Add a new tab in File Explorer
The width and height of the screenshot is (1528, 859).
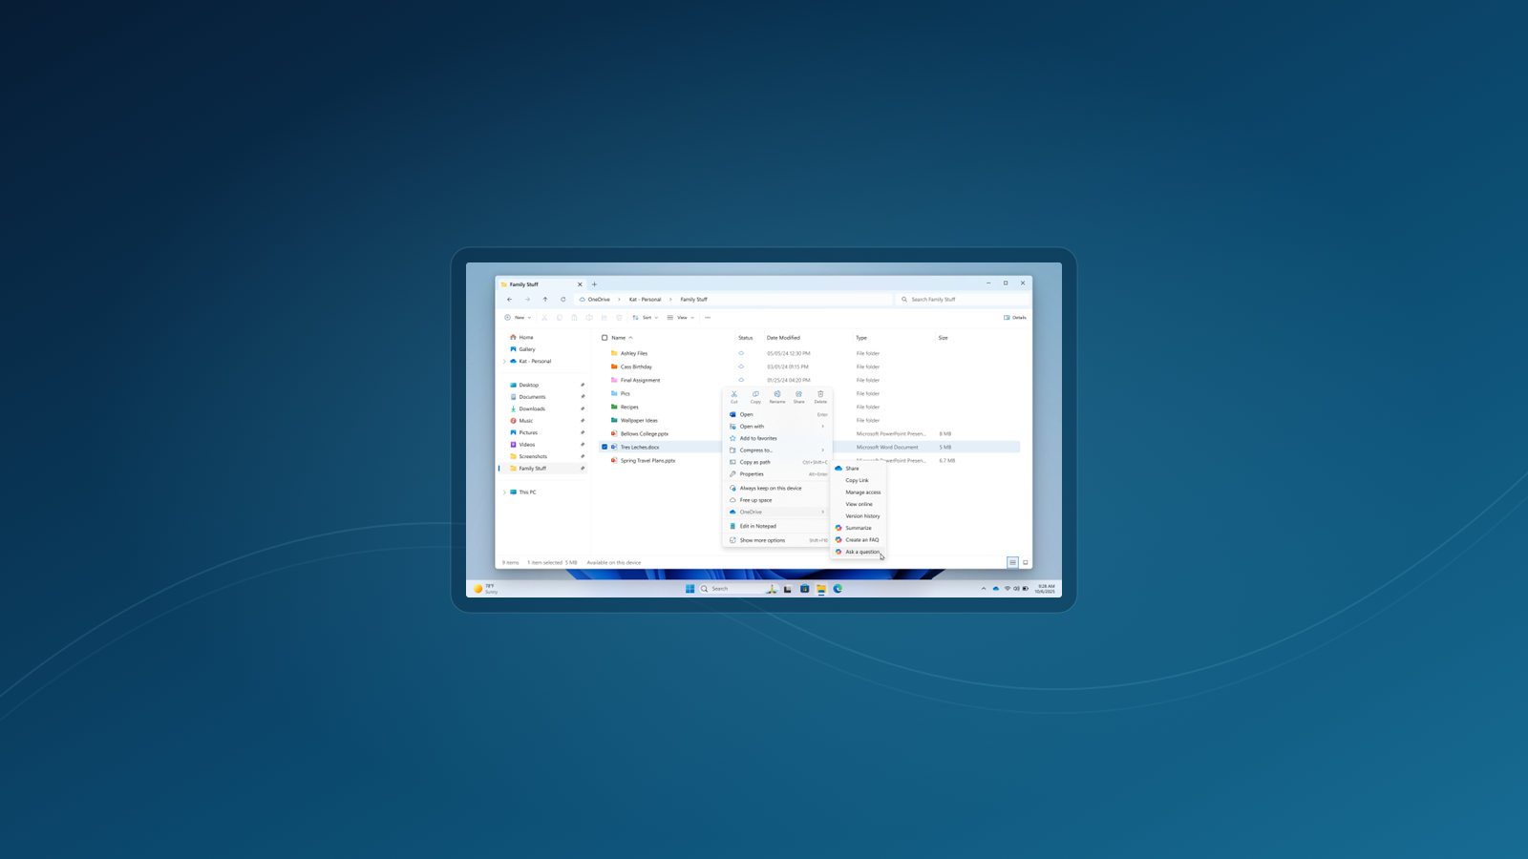pyautogui.click(x=594, y=284)
